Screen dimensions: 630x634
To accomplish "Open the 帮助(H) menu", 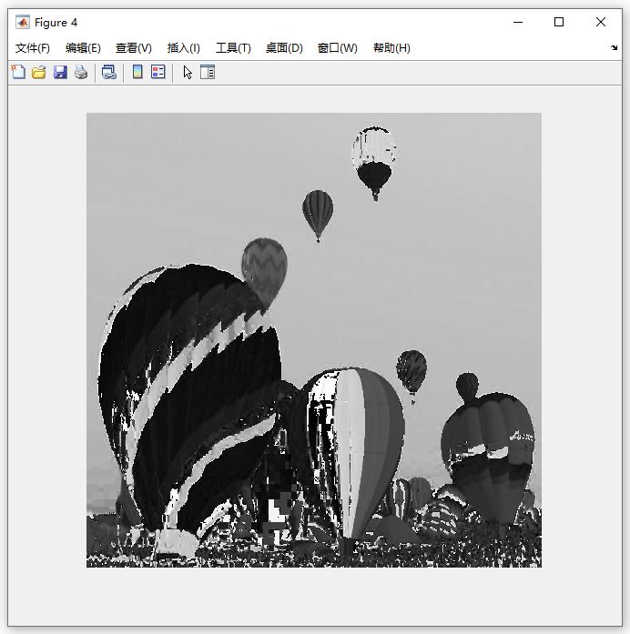I will coord(391,48).
